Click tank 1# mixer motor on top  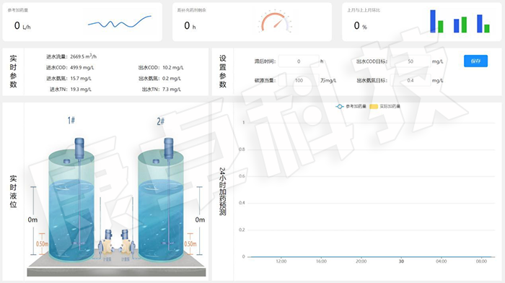[x=79, y=148]
